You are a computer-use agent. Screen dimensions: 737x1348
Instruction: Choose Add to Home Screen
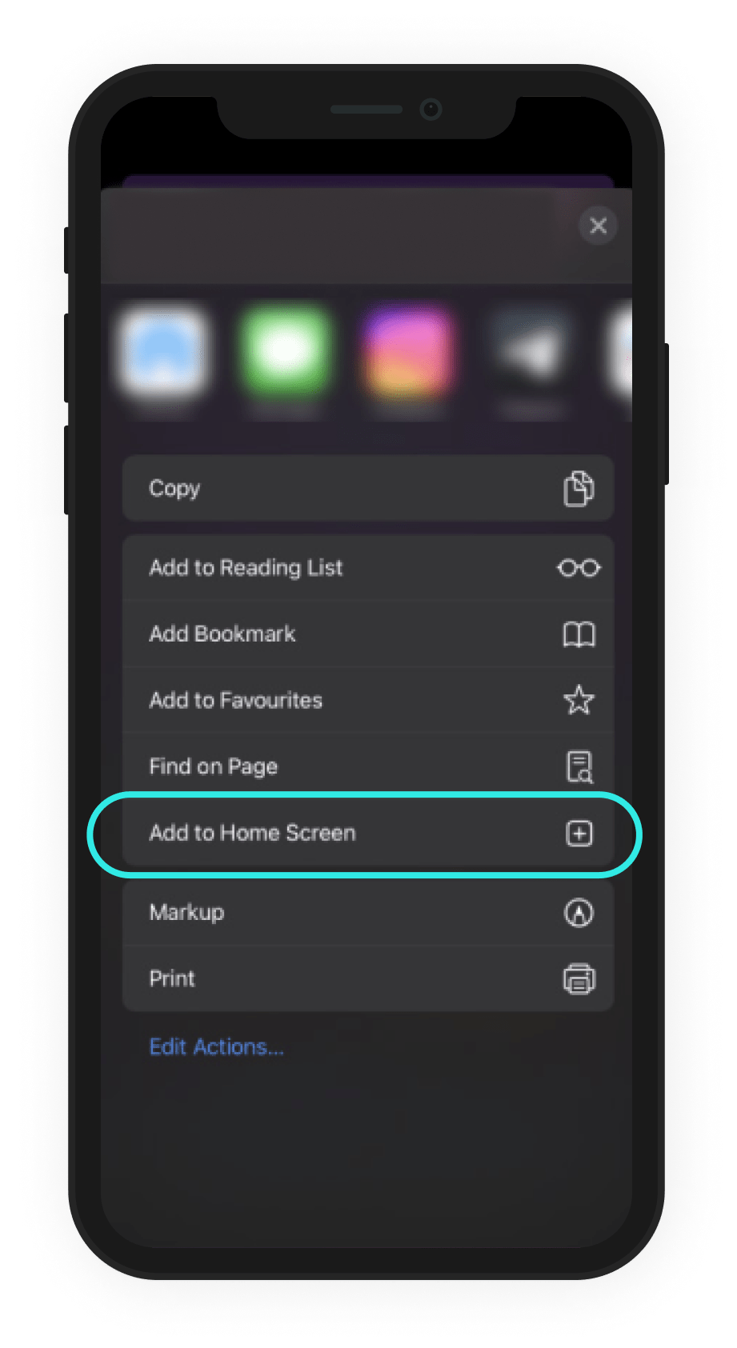[368, 833]
